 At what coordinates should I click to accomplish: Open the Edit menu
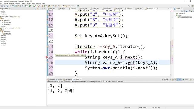click(x=1, y=3)
